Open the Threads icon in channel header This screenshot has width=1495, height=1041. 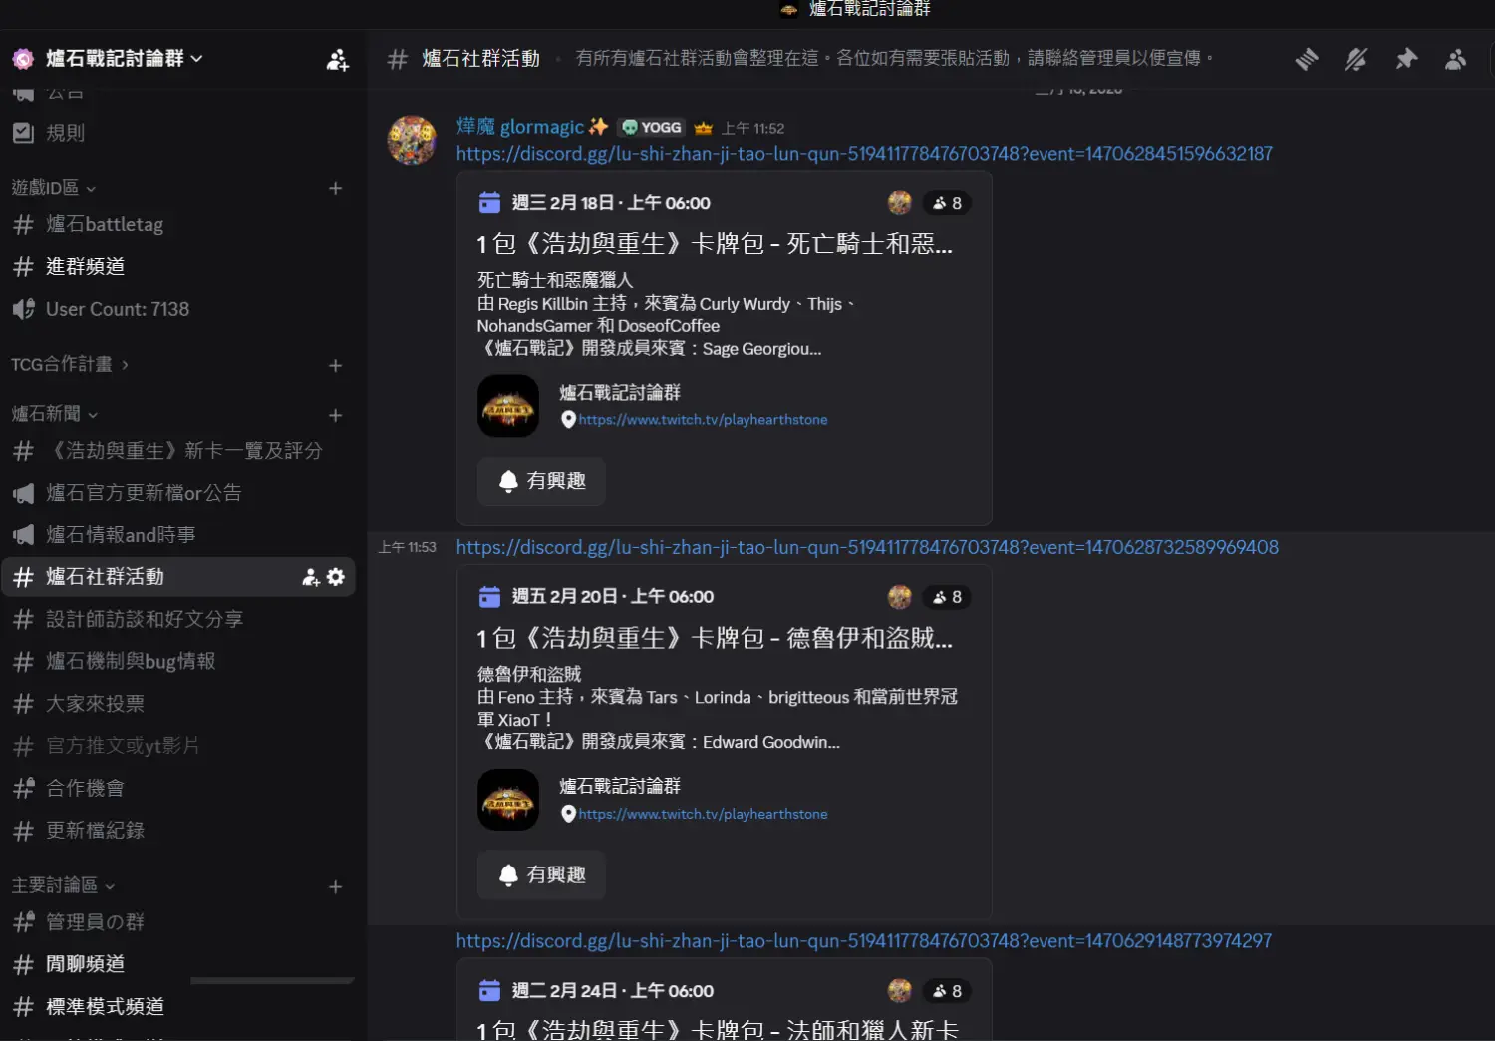tap(1307, 59)
